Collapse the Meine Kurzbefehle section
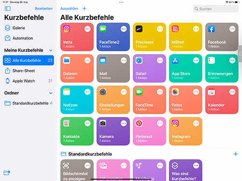Screen dimensions: 242x181 point(51,50)
